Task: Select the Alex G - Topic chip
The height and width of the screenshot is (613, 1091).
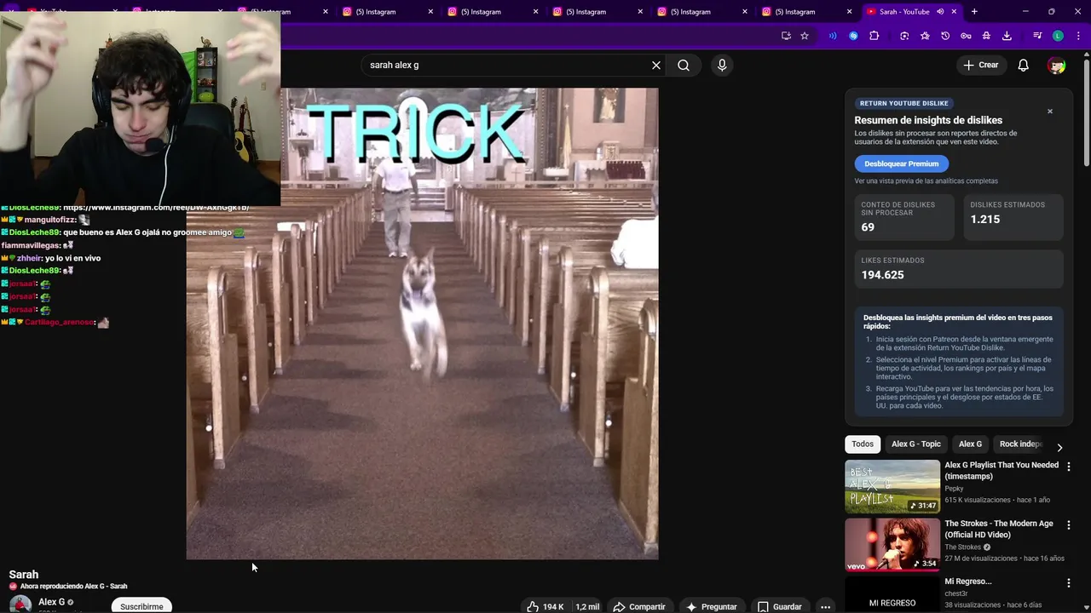Action: point(916,444)
